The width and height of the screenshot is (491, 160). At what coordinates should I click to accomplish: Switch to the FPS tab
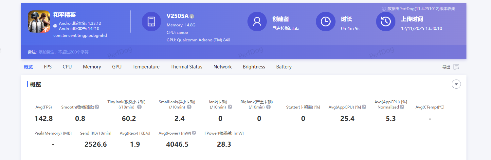pos(48,67)
